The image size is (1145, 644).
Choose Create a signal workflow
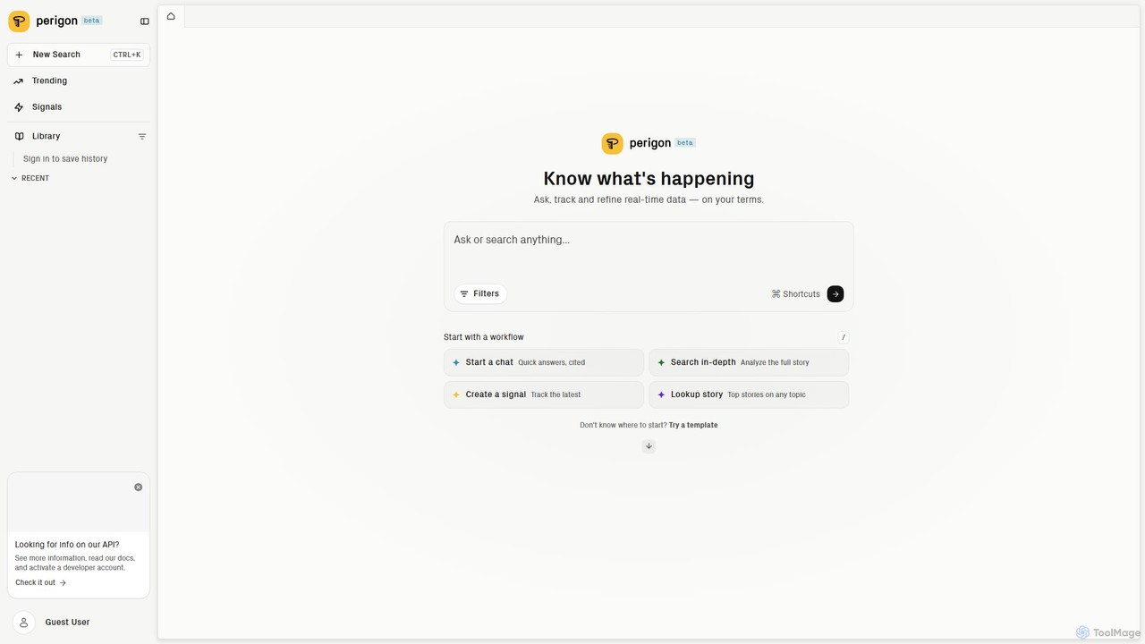click(544, 394)
